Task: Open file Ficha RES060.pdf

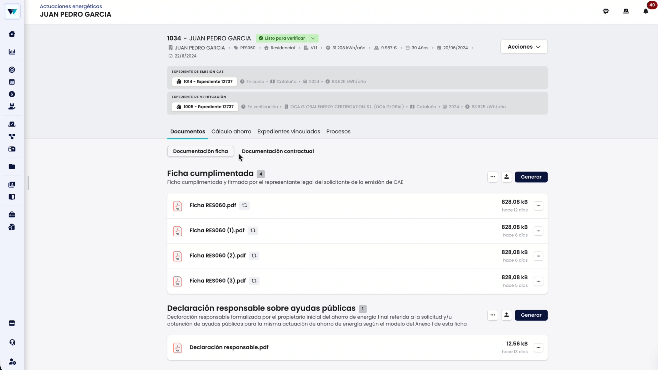Action: coord(213,205)
